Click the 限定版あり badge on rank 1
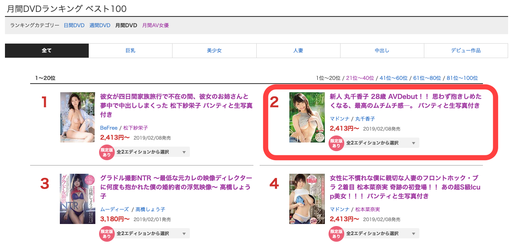Image resolution: width=511 pixels, height=245 pixels. pos(106,152)
